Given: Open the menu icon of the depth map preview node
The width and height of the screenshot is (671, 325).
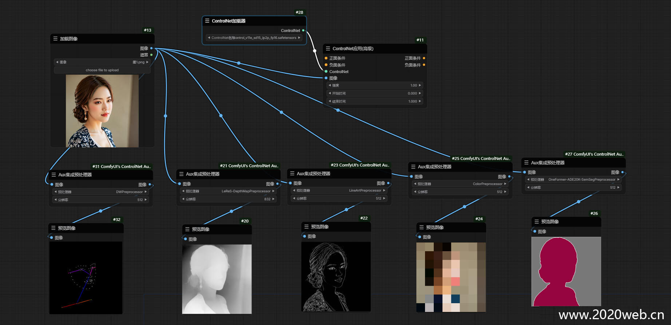Looking at the screenshot, I should [x=187, y=229].
